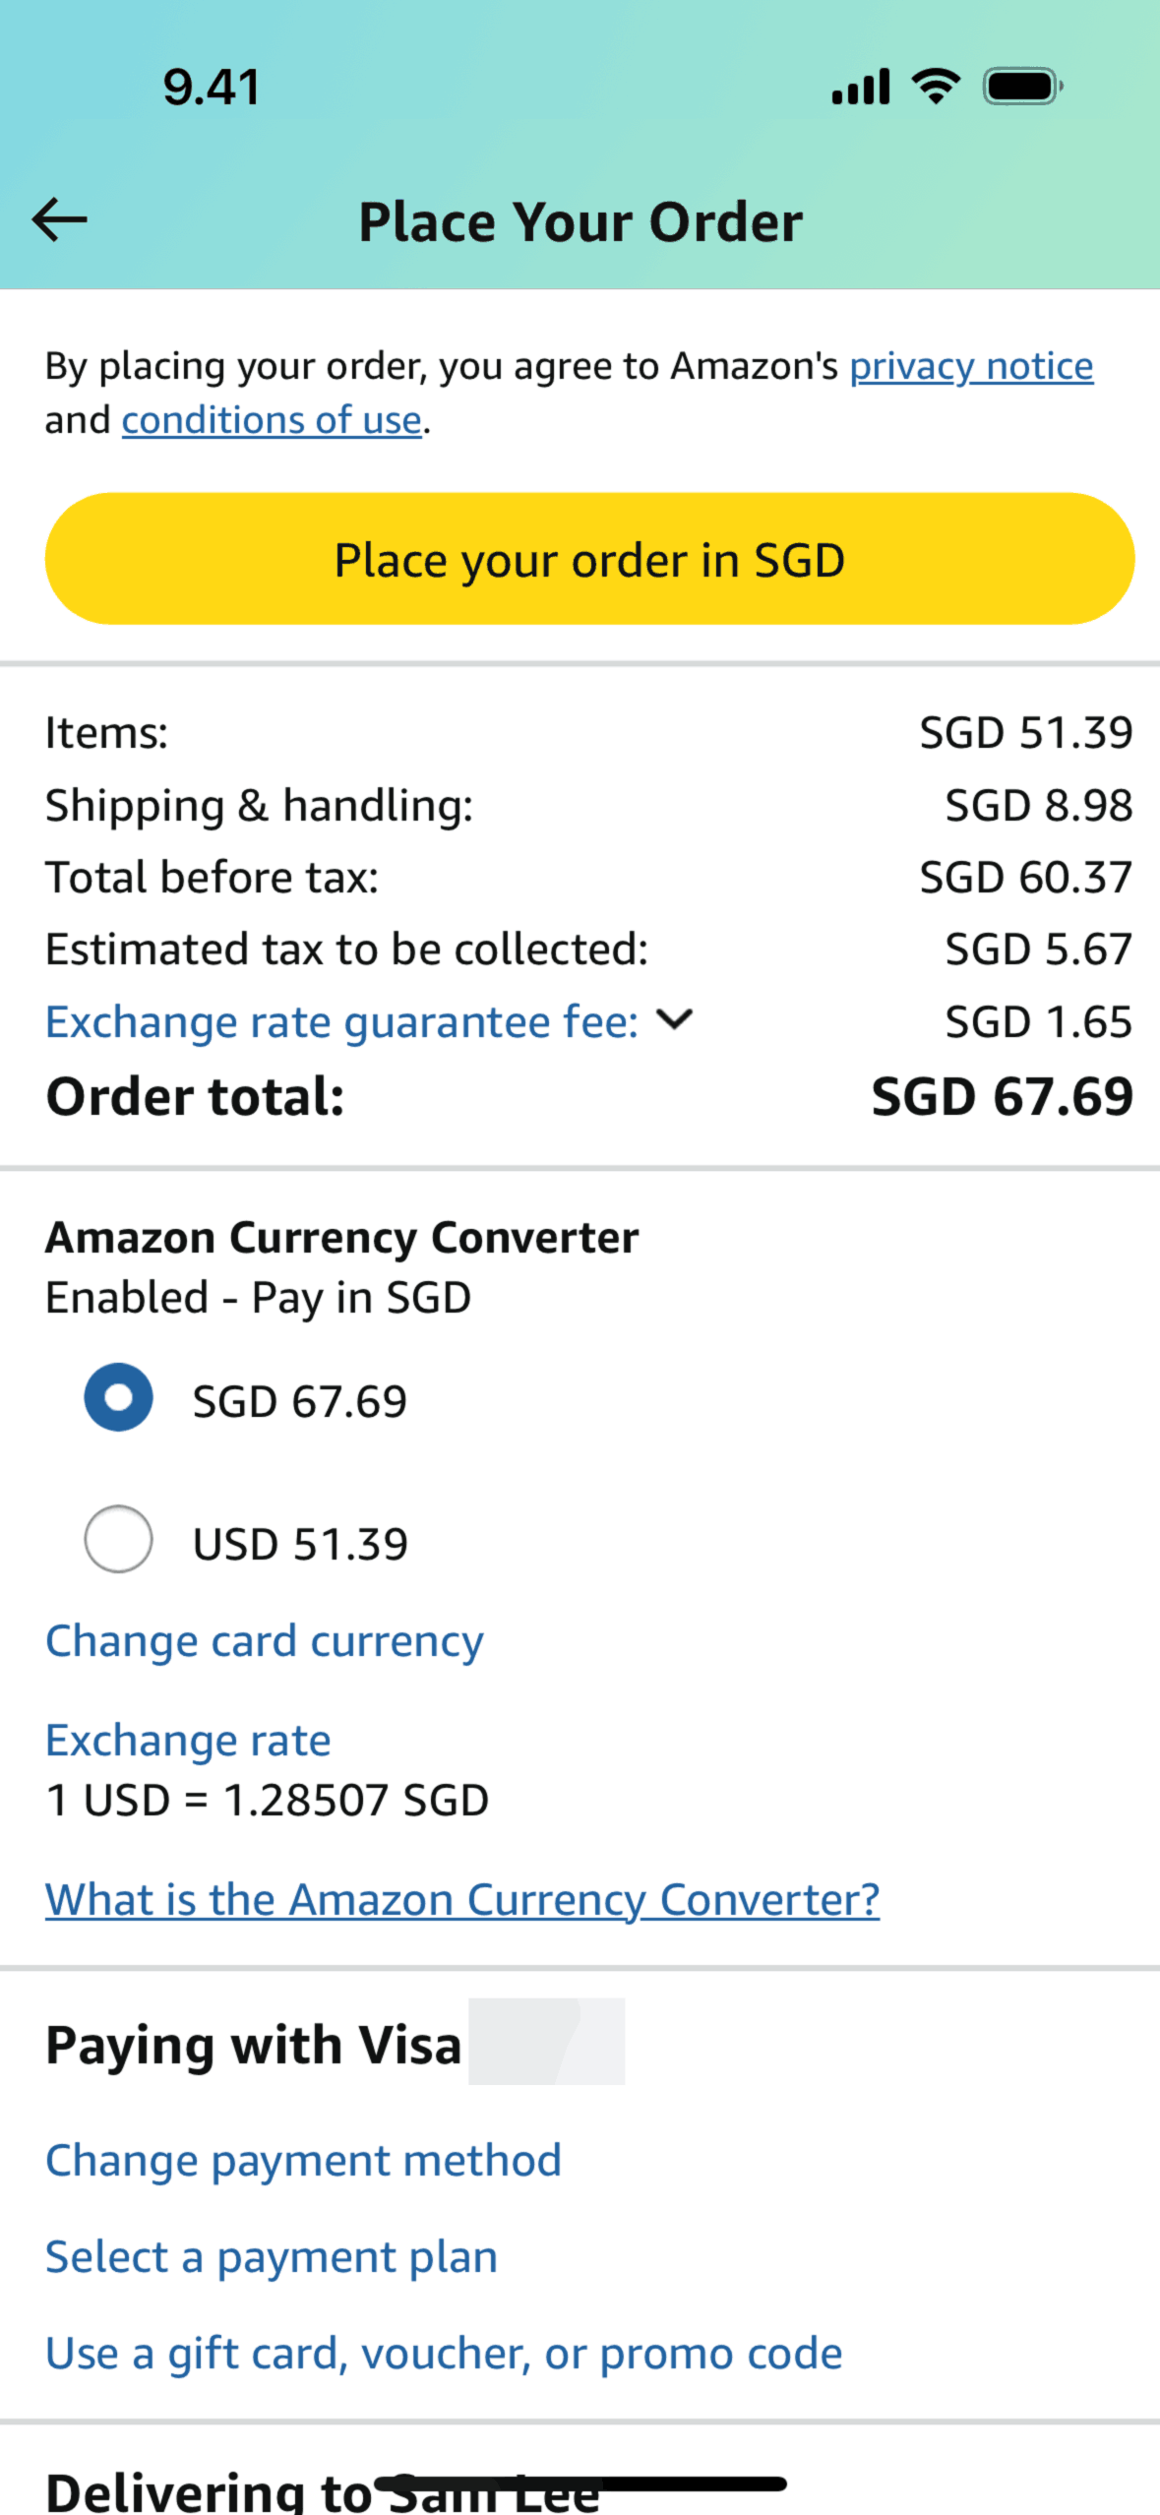Select the SGD 67.69 radio option
The width and height of the screenshot is (1160, 2515).
(x=118, y=1397)
